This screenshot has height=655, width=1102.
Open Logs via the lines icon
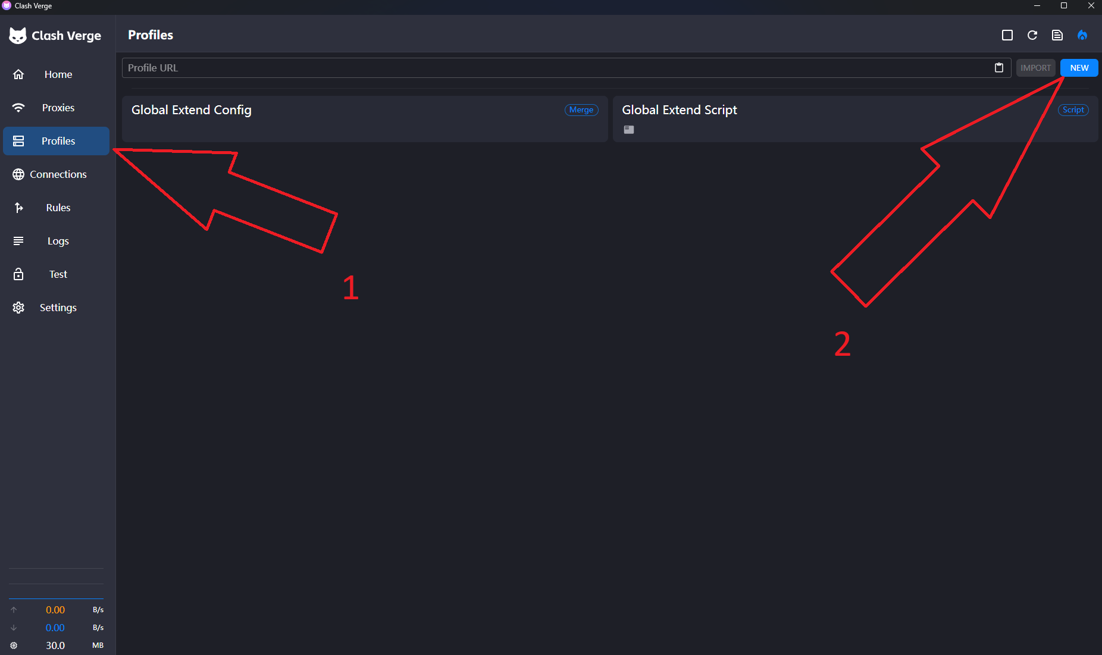pyautogui.click(x=18, y=241)
